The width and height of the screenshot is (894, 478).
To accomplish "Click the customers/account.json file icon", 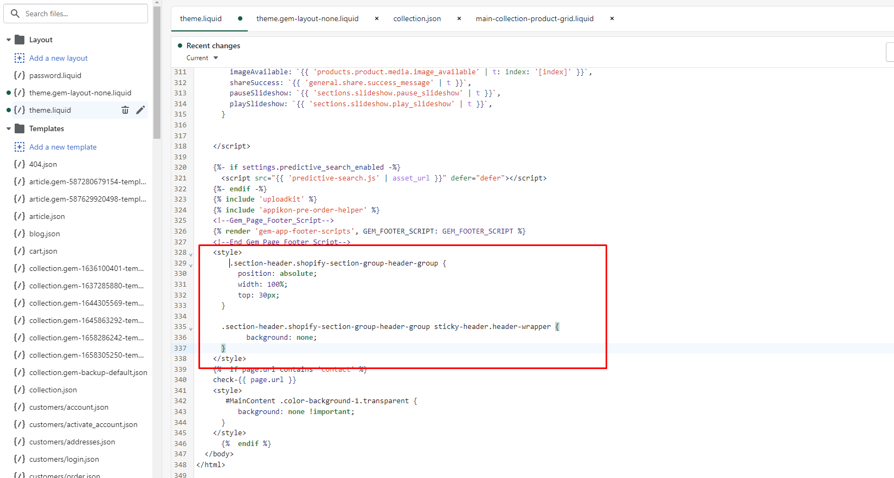I will tap(20, 407).
